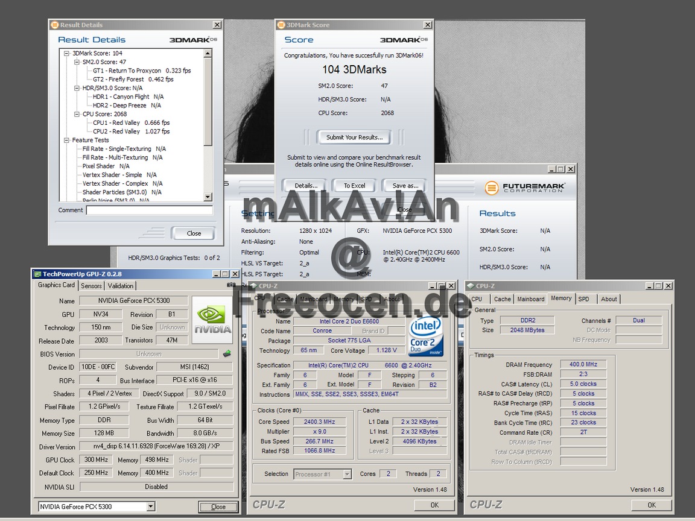The width and height of the screenshot is (695, 521).
Task: Click the Core Speed 2400.3 MHz value
Action: click(x=319, y=422)
